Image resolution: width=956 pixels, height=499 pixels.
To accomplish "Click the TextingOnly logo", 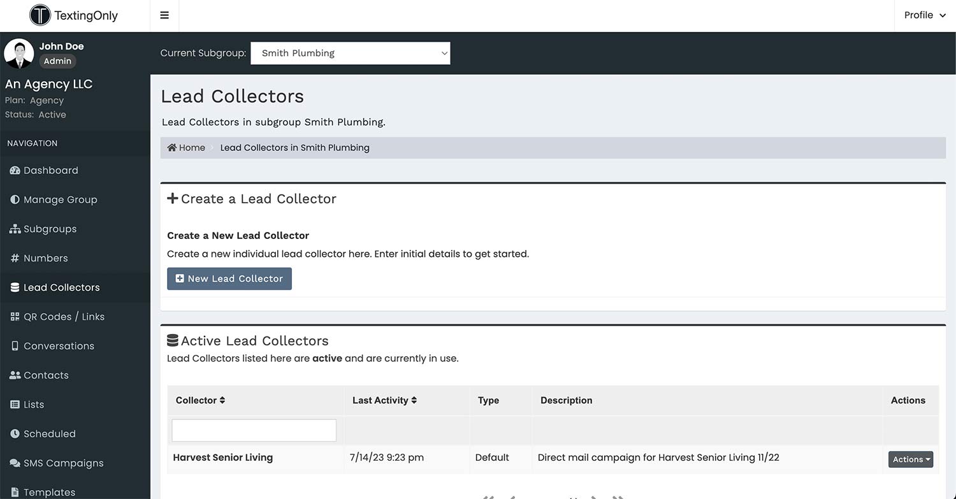I will 73,15.
